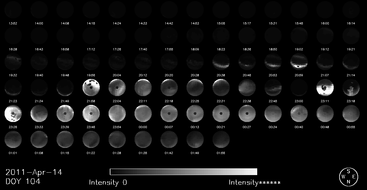Select the disk image labeled 20:38

(x=221, y=61)
